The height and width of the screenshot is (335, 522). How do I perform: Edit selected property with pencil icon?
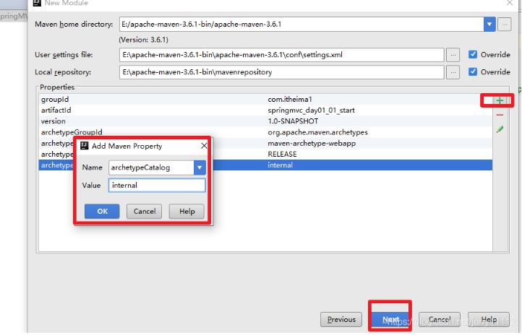500,130
